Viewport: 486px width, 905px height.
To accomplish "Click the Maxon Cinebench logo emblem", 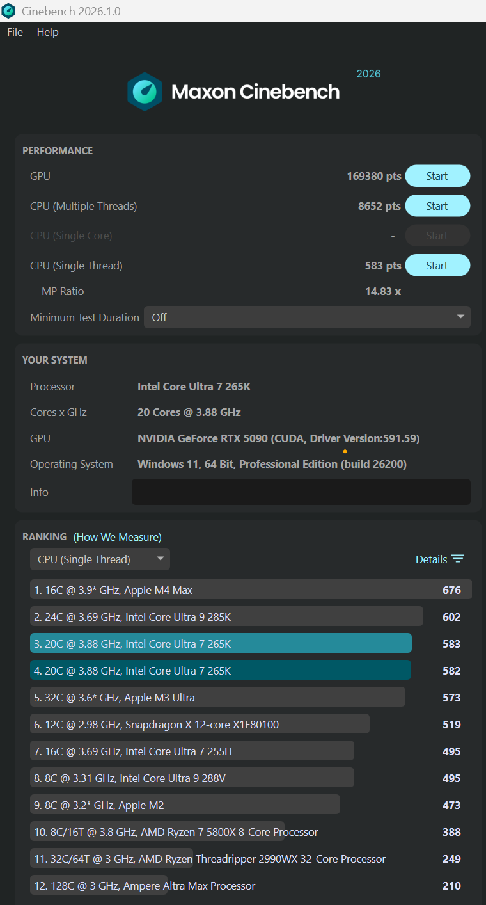I will [145, 92].
